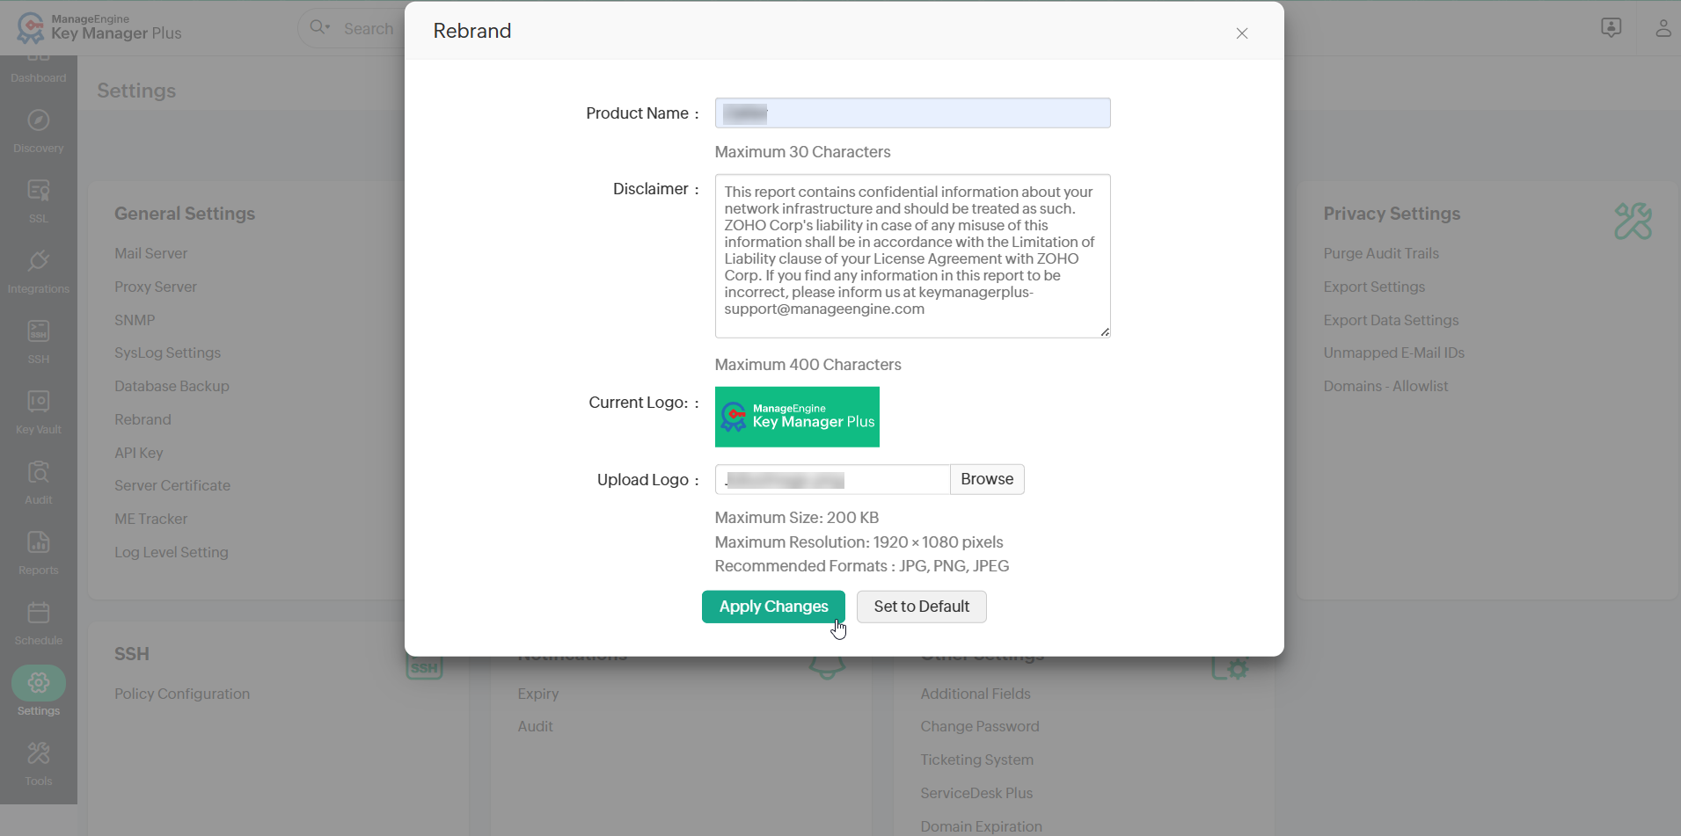1681x836 pixels.
Task: Open Additional Fields link
Action: 976,694
